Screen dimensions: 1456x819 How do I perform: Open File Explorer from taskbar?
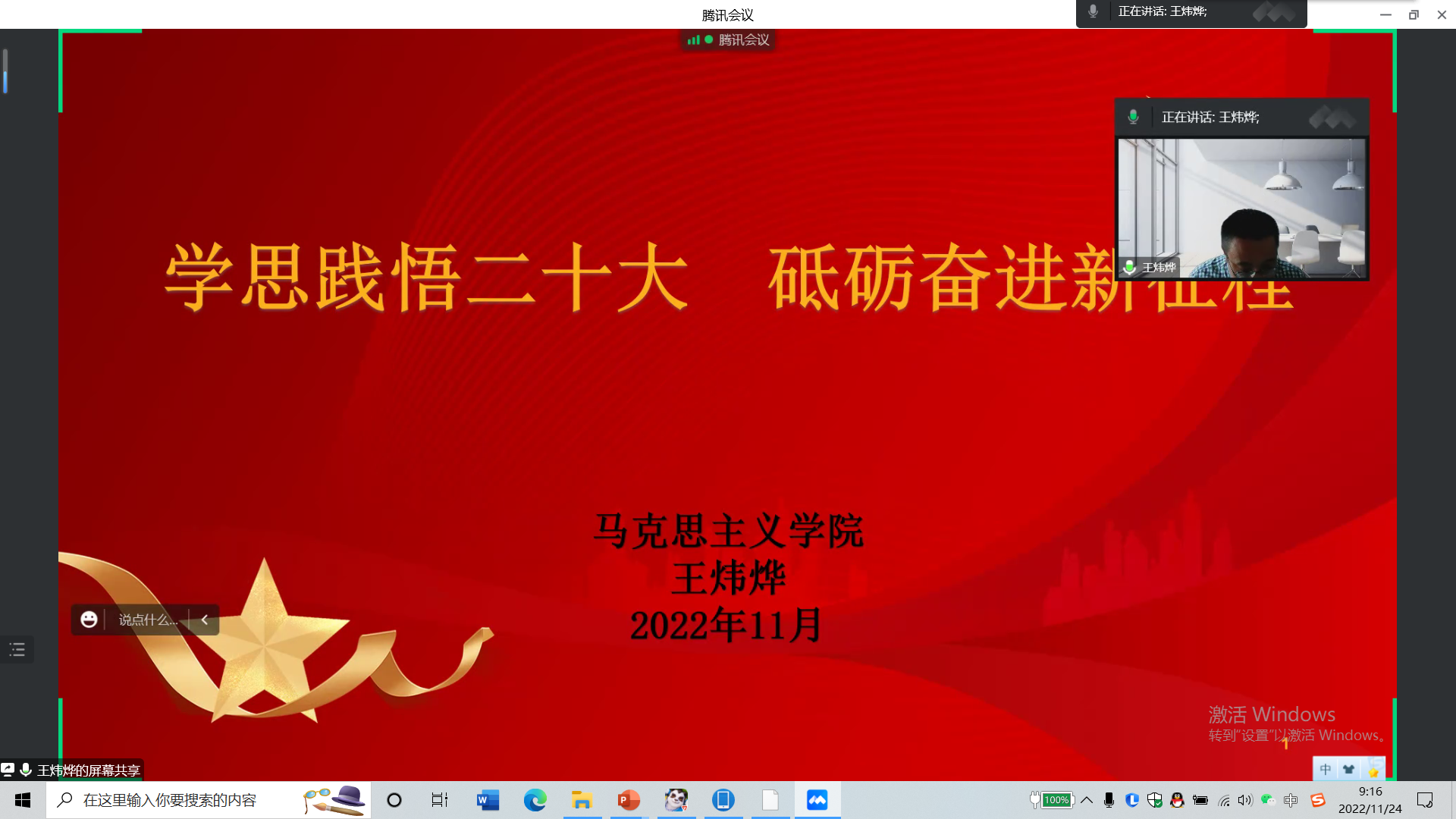coord(582,800)
